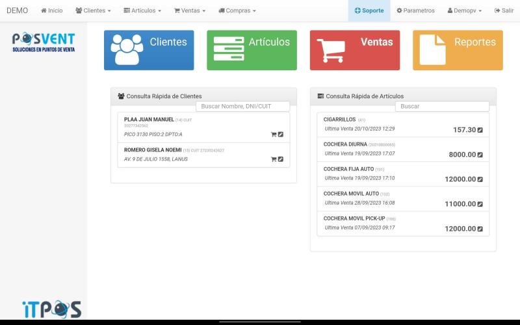
Task: Select the COCHERA MOVIL AUTO article name
Action: point(351,194)
